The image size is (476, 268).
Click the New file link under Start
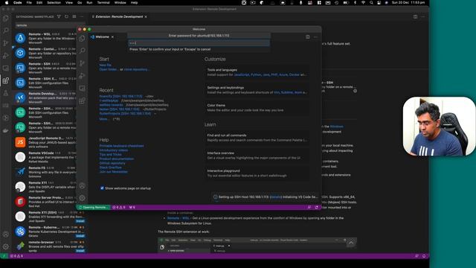(x=105, y=65)
